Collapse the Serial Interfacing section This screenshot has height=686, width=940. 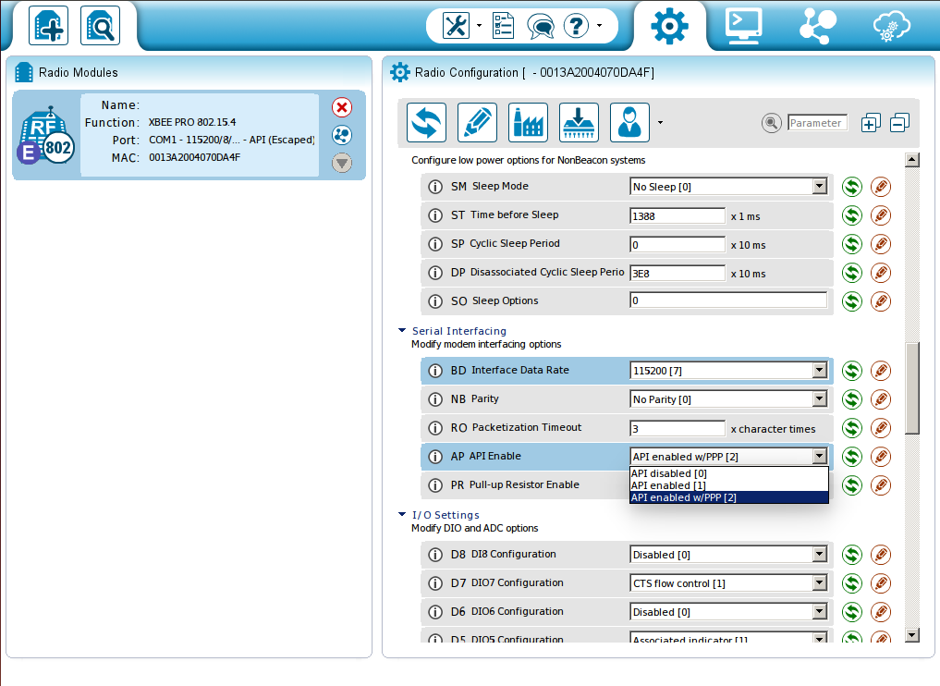[x=402, y=330]
